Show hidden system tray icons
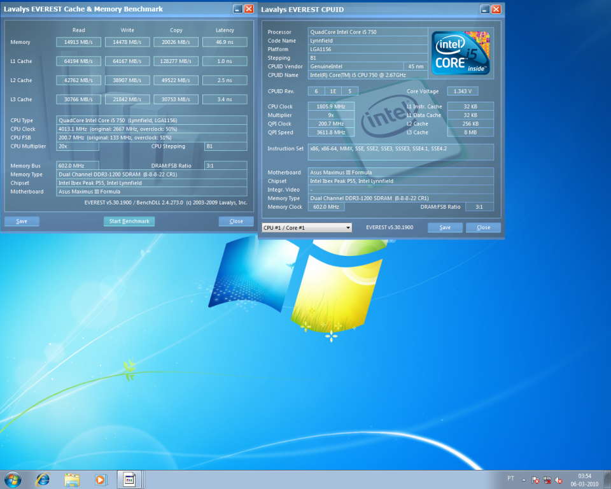 pos(524,479)
